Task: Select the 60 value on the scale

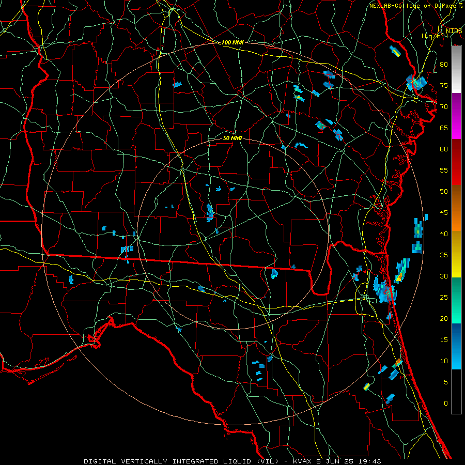Action: pyautogui.click(x=444, y=149)
